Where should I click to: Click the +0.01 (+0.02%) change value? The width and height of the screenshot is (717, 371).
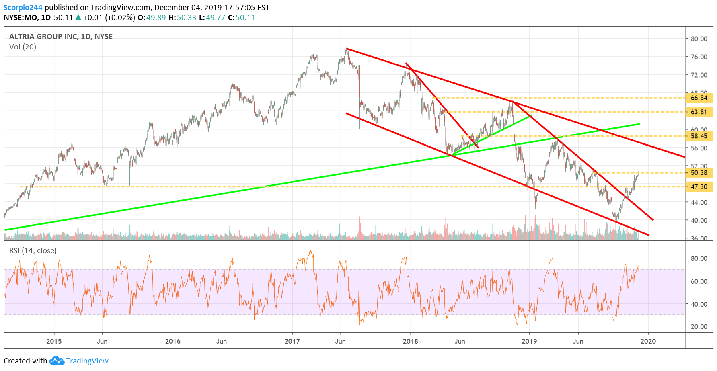click(x=109, y=18)
